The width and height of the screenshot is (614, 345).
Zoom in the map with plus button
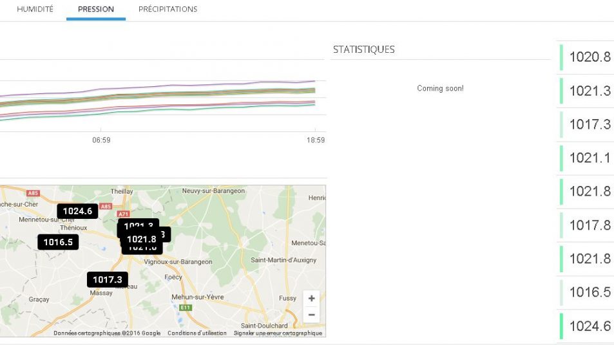311,299
